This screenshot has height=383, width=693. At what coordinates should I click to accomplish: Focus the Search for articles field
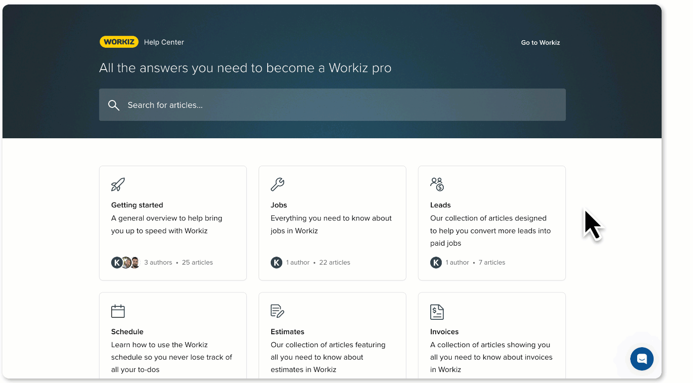point(339,105)
